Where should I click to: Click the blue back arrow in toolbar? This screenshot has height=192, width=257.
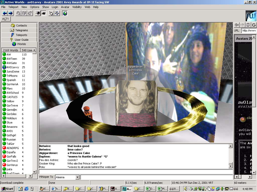[x=5, y=13]
